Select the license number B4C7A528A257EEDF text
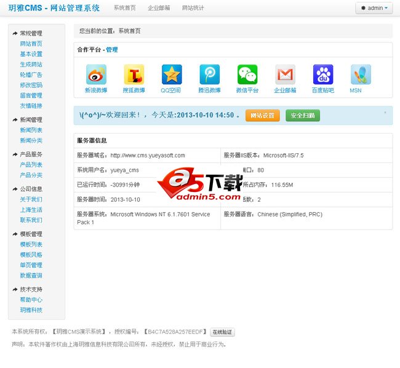 (x=175, y=332)
